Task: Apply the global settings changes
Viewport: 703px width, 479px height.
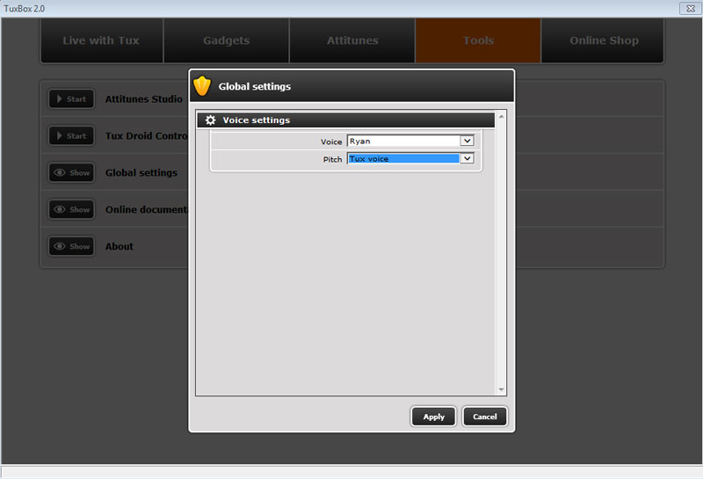Action: [433, 417]
